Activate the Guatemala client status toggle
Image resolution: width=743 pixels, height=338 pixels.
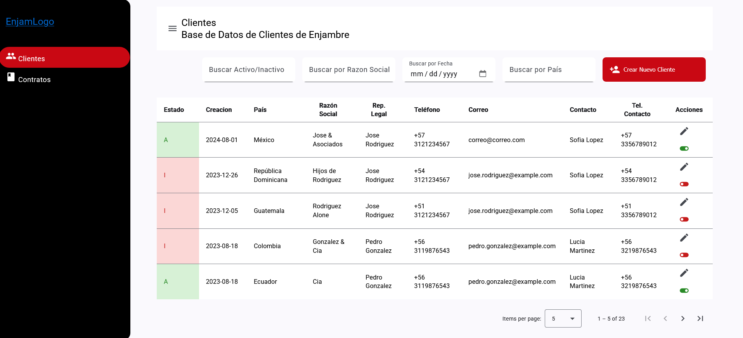[684, 220]
